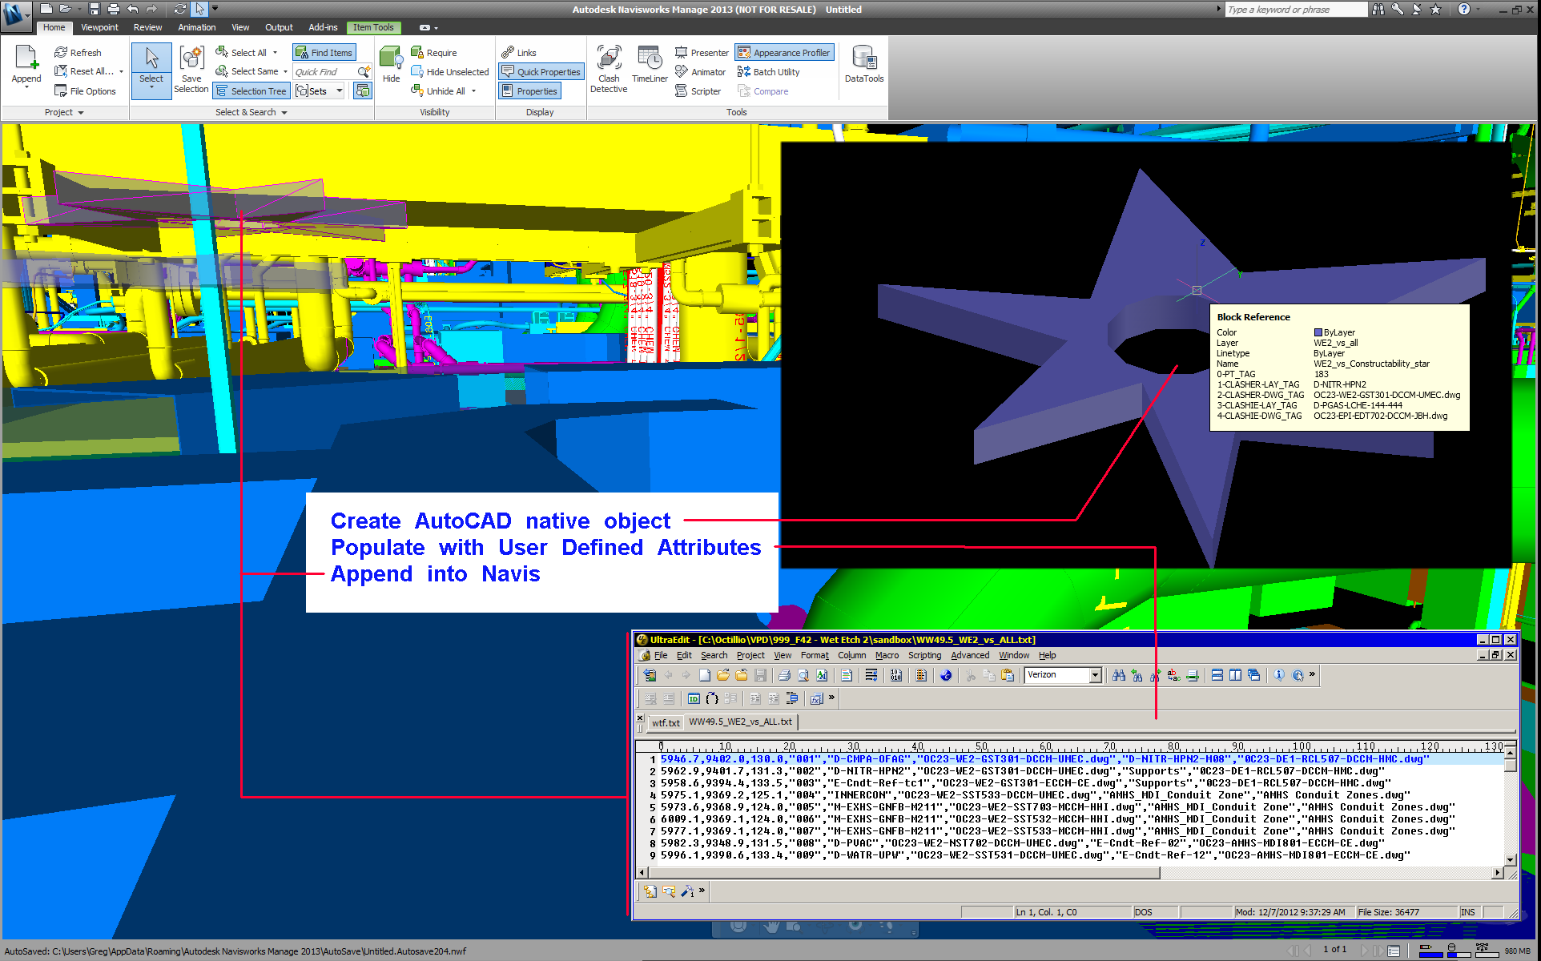This screenshot has height=961, width=1541.
Task: Open the Verizon font dropdown in UltraEdit
Action: (x=1095, y=675)
